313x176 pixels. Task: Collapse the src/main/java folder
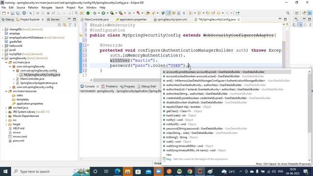[x=6, y=63]
